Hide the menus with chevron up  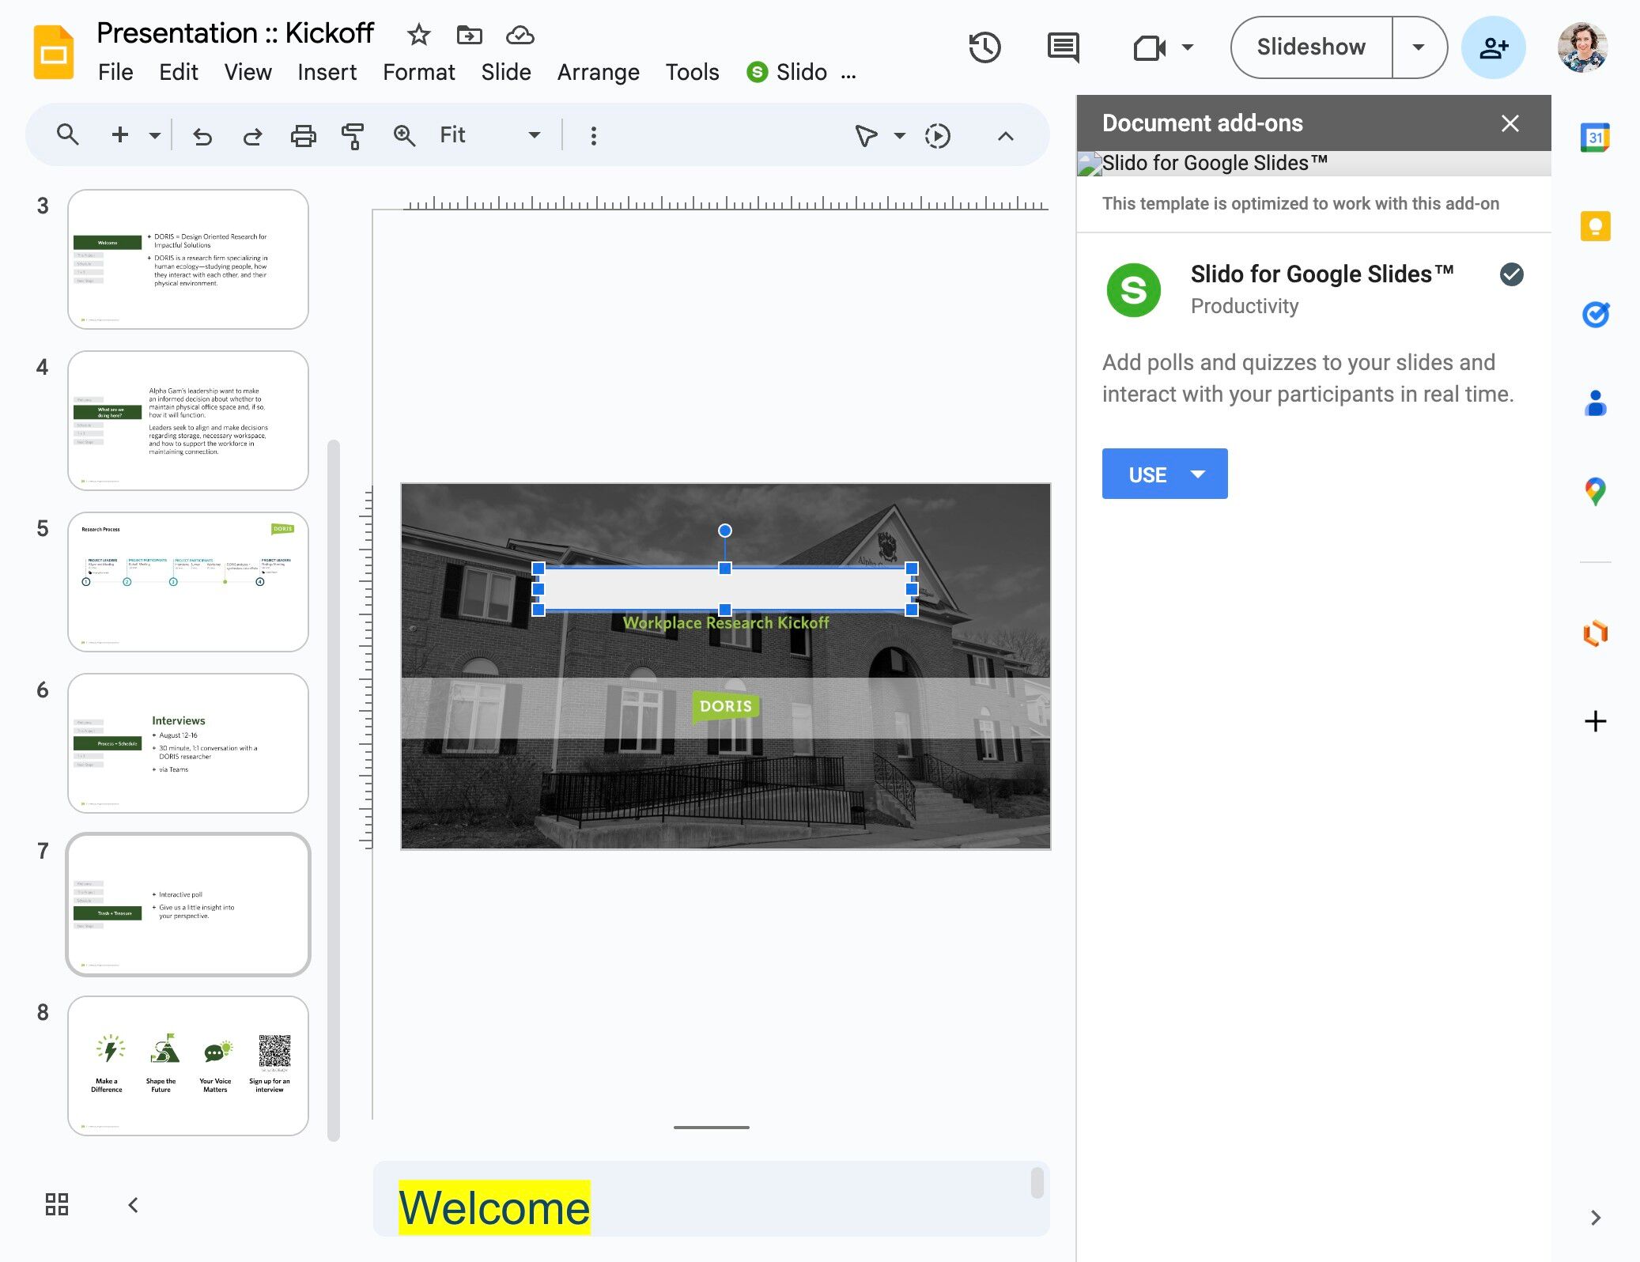click(1005, 136)
